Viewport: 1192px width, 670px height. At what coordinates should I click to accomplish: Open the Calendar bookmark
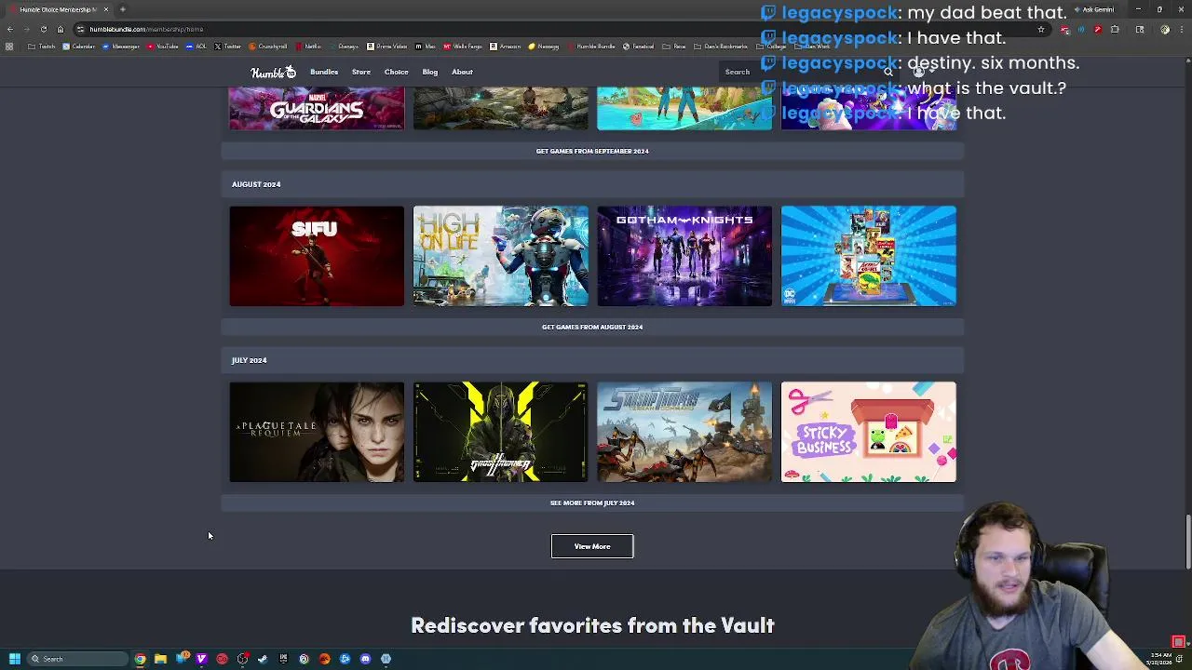[x=78, y=47]
